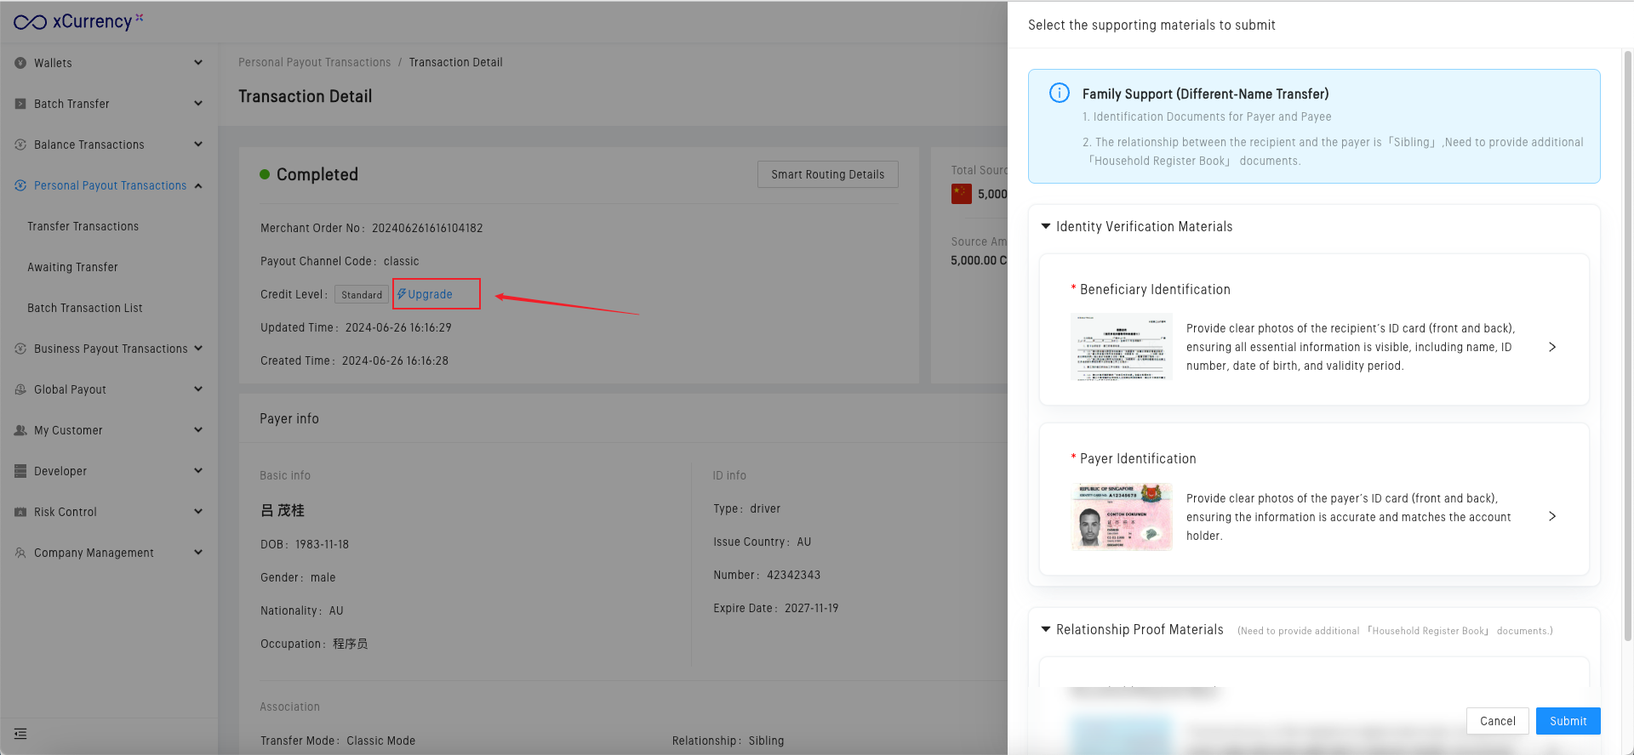The height and width of the screenshot is (755, 1634).
Task: Click the Payout Channel Code classic value
Action: click(x=402, y=261)
